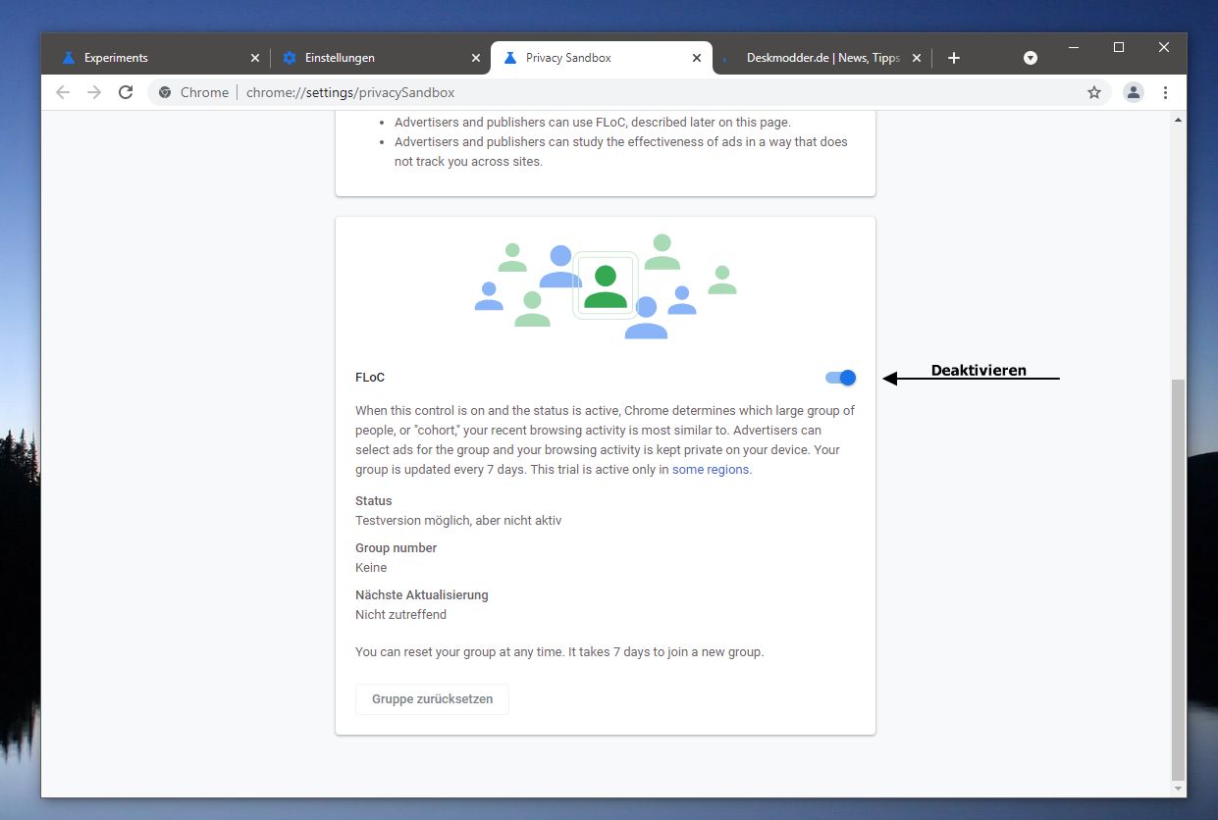
Task: Click the vertical scrollbar thumb
Action: click(1179, 579)
